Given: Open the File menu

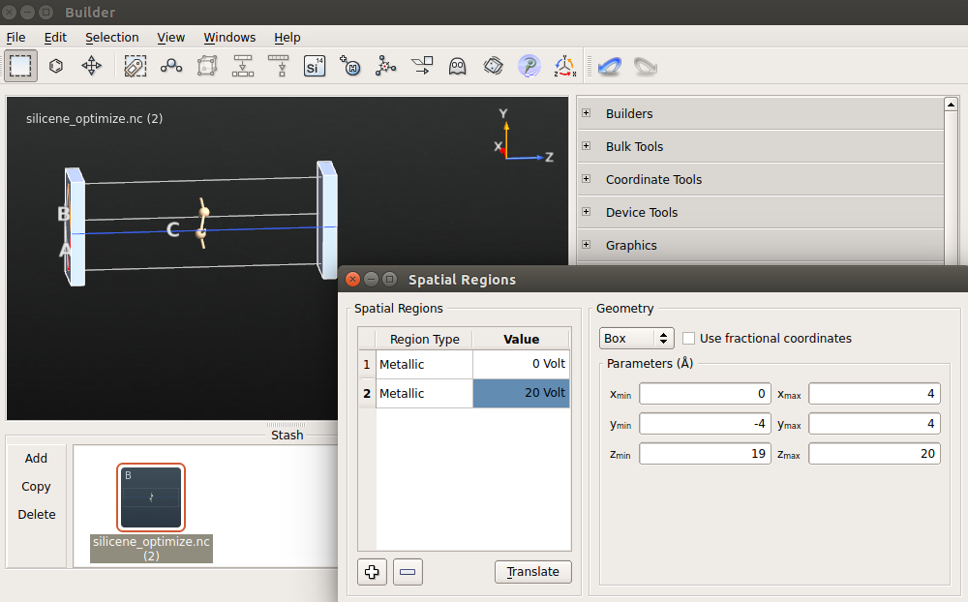Looking at the screenshot, I should [15, 37].
